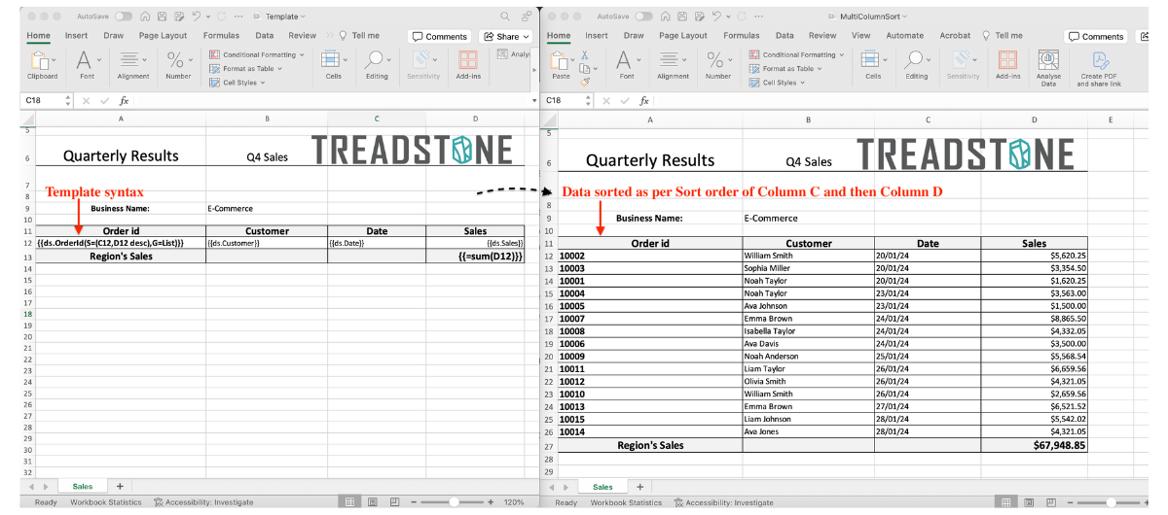Screen dimensions: 1168x515
Task: Open Cell Styles in Template window
Action: coord(237,83)
